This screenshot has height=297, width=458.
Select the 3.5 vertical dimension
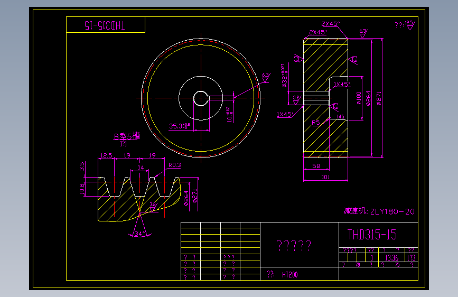pos(82,166)
